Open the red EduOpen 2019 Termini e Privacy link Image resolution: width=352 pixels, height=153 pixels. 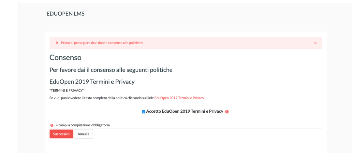click(179, 98)
